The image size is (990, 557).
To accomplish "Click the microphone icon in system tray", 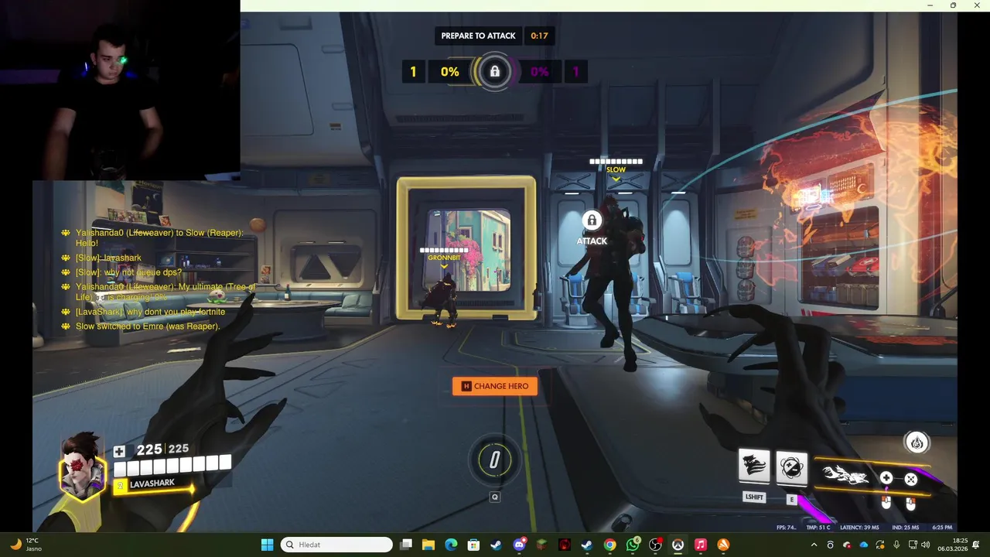I will (x=896, y=545).
